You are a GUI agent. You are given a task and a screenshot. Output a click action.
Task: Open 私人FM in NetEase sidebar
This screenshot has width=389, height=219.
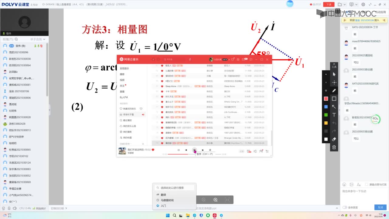tap(124, 97)
